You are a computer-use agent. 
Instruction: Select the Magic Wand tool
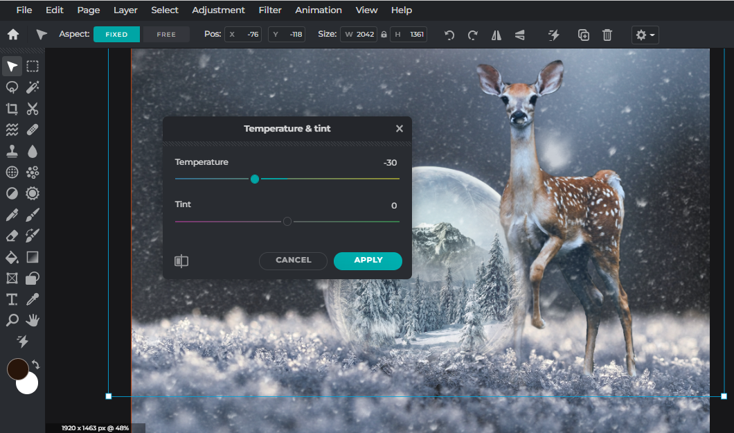coord(32,87)
